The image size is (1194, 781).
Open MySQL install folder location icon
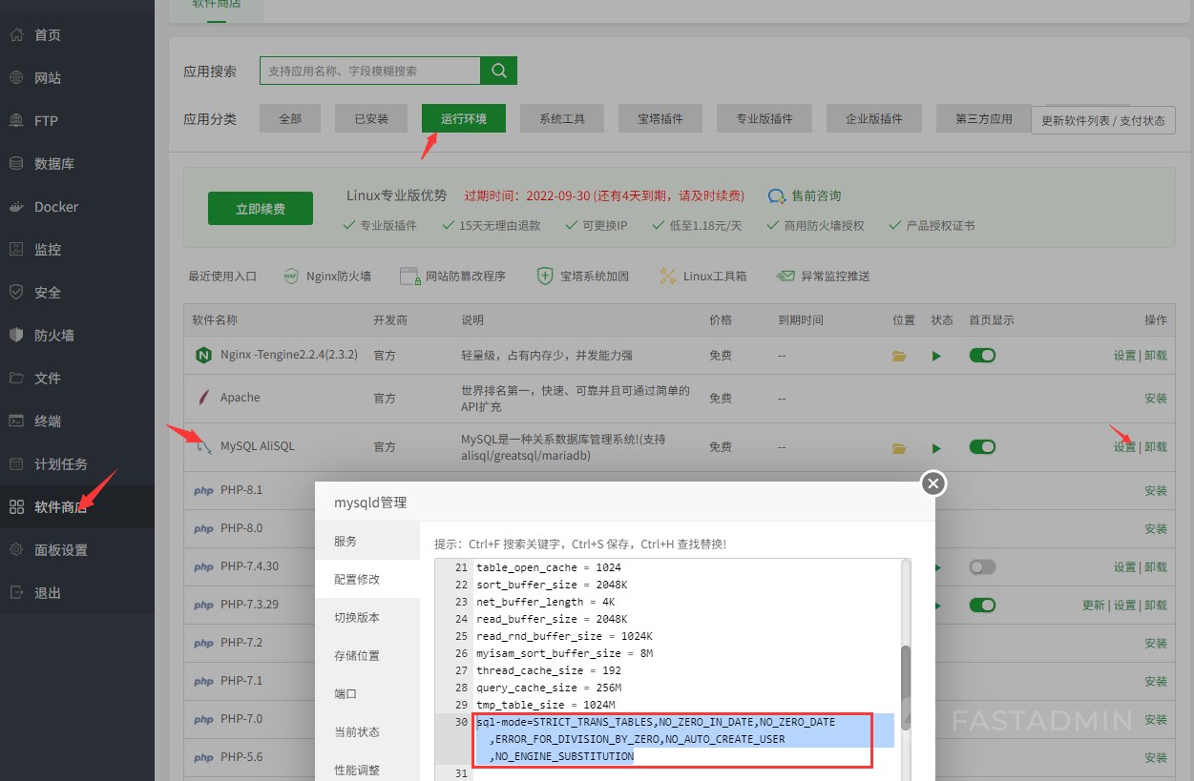(x=898, y=447)
